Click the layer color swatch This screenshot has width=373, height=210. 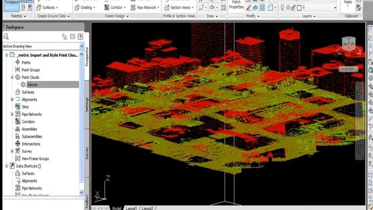[x=299, y=8]
